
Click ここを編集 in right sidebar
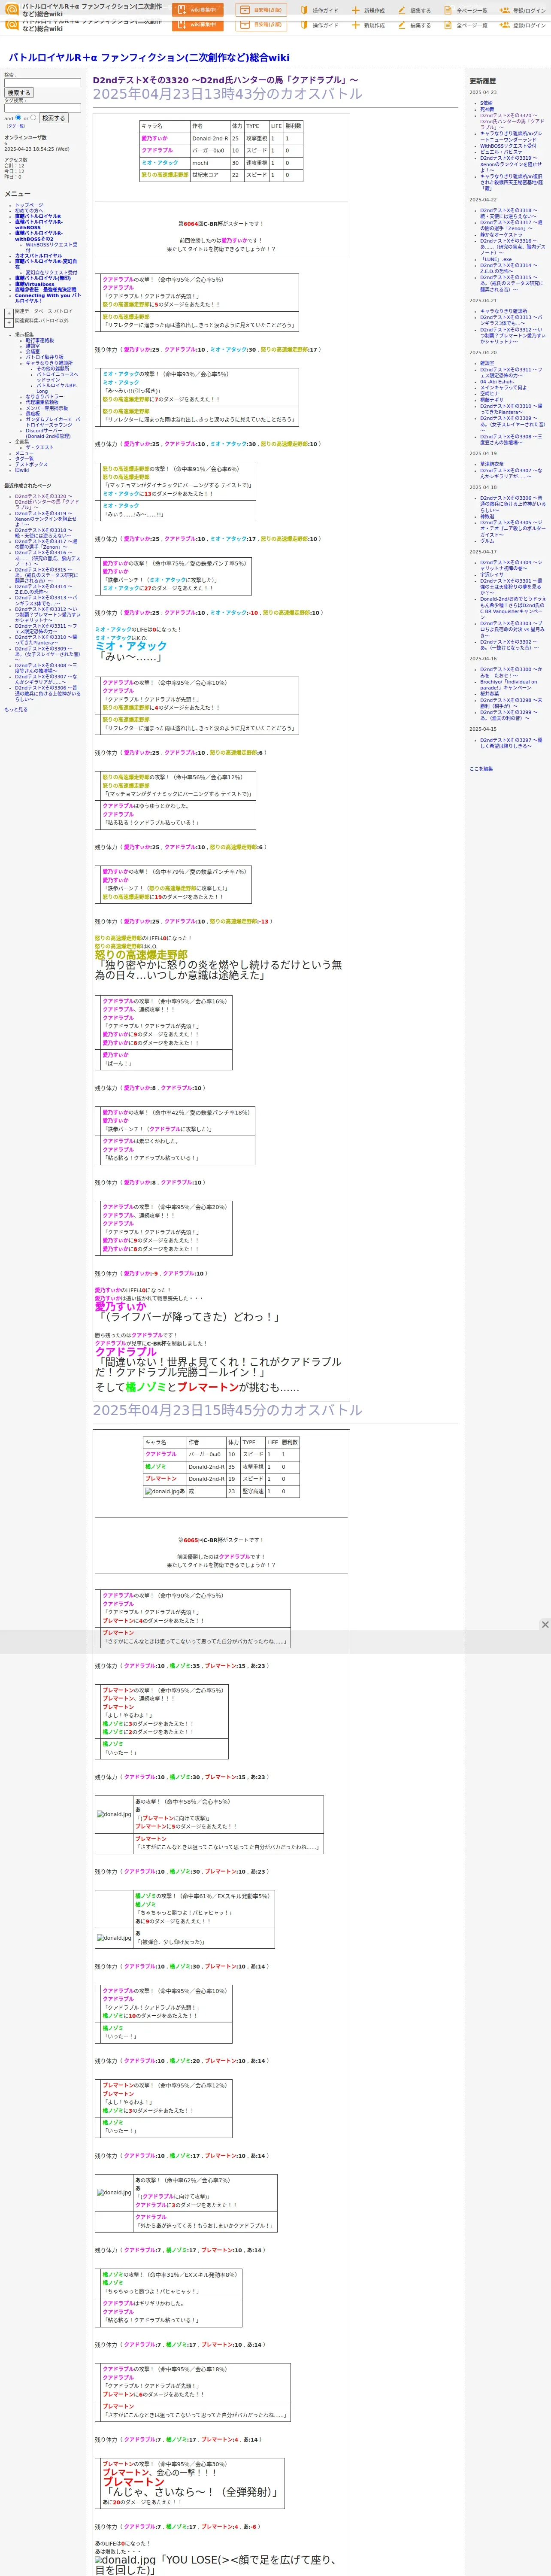(x=481, y=769)
